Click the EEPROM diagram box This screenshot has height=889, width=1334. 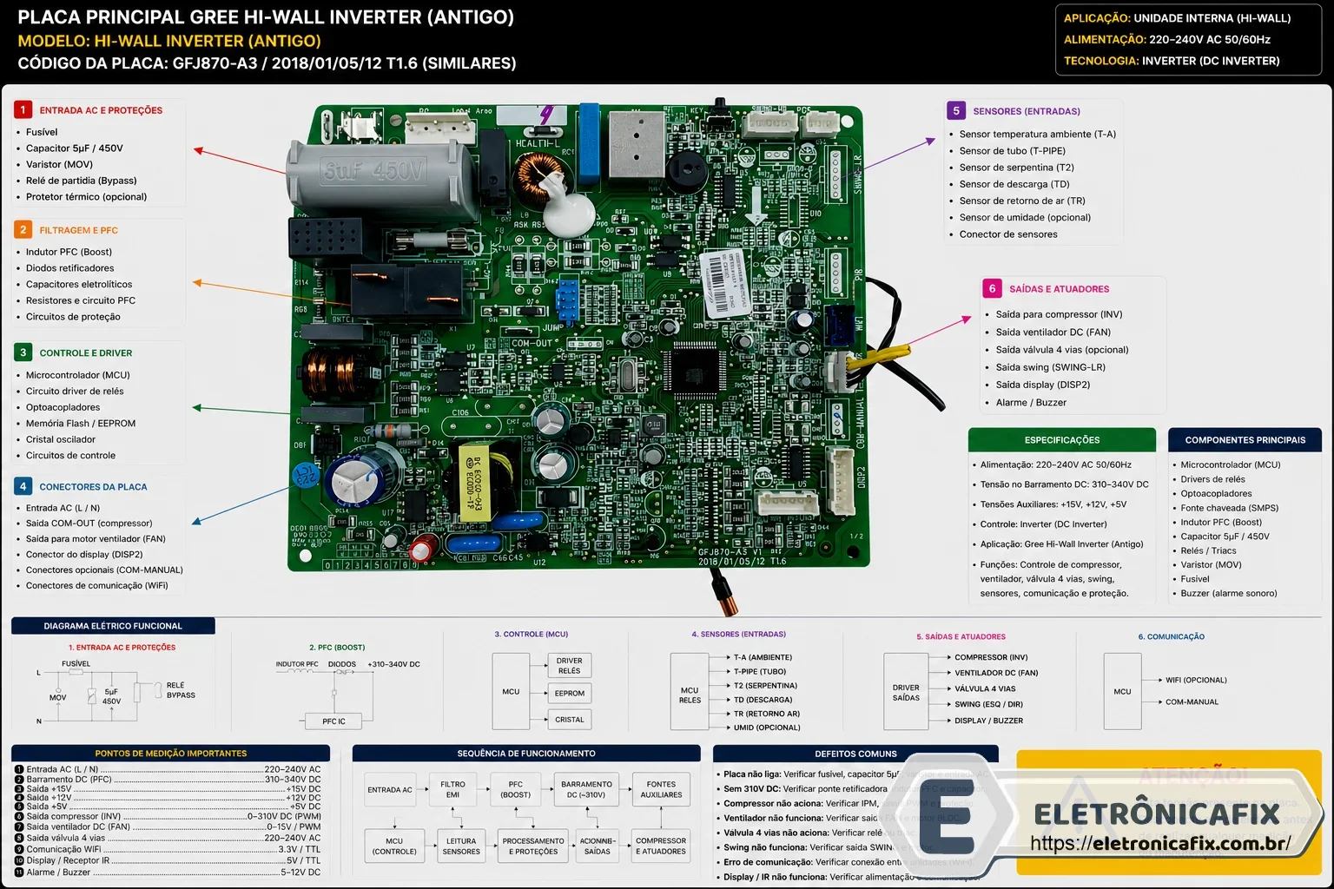570,693
